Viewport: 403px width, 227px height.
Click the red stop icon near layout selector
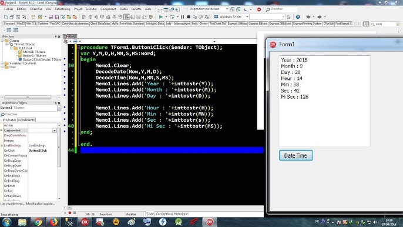259,9
